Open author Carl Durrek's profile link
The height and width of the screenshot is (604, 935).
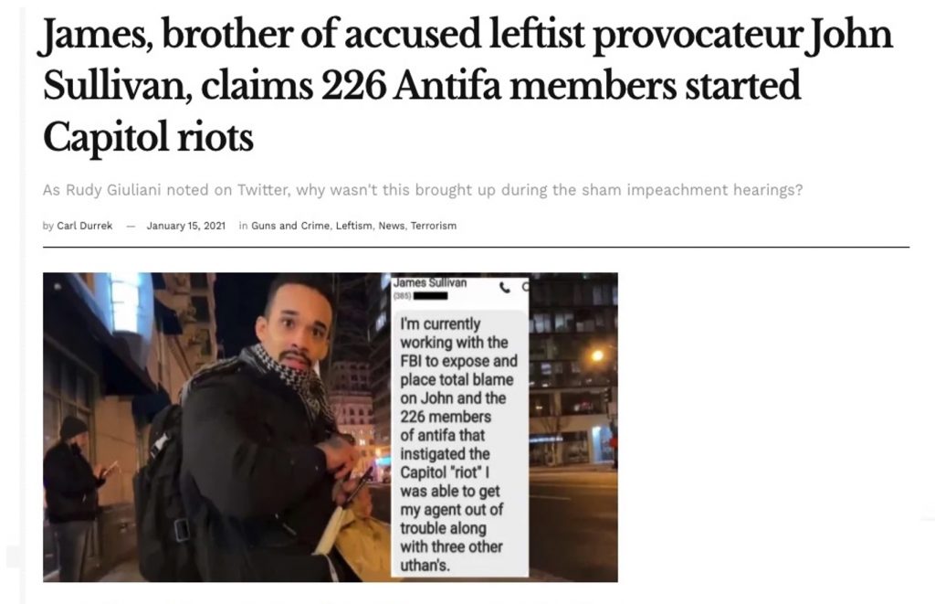pos(84,226)
